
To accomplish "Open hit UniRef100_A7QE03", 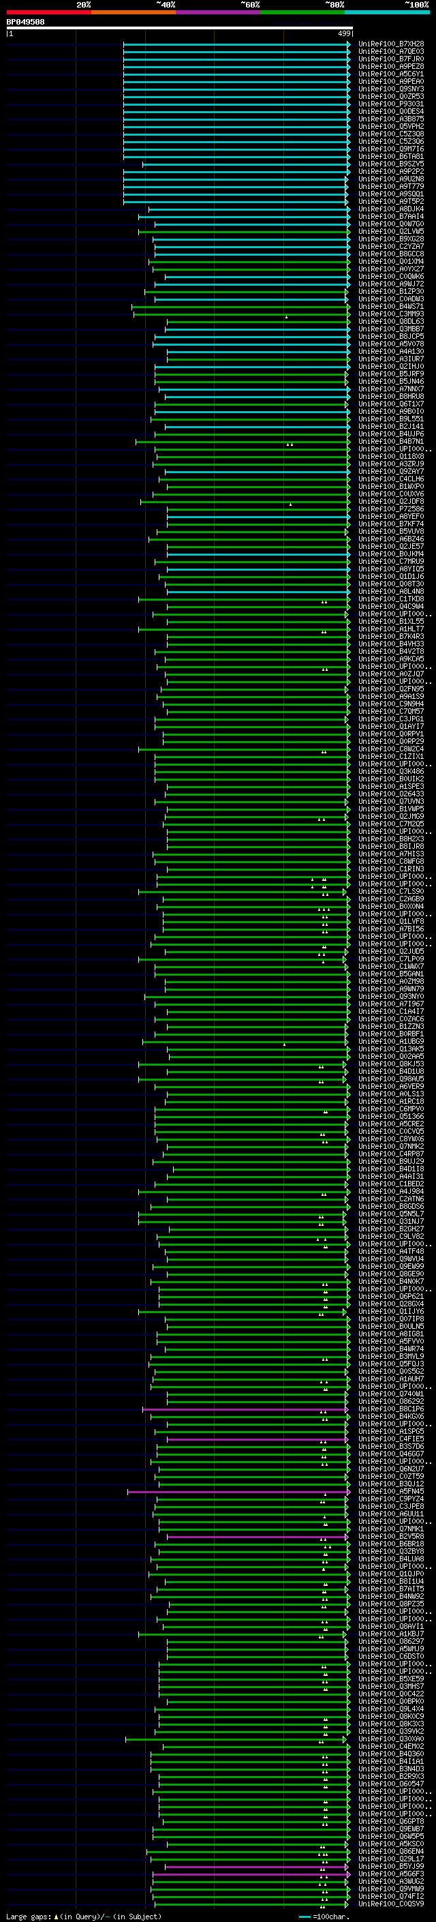I will point(391,52).
